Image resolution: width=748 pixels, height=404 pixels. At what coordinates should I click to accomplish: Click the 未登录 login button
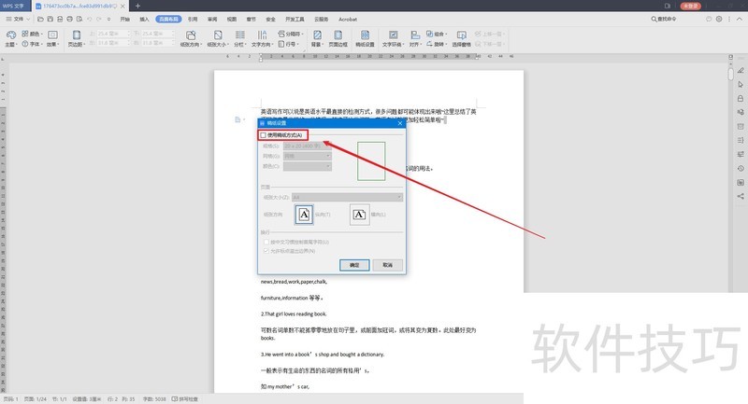click(690, 6)
